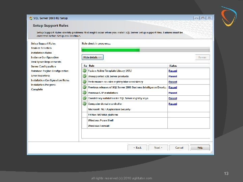This screenshot has height=182, width=243.
Task: Click the Fusion Active Template Library (ATL) rule text
Action: click(x=110, y=71)
